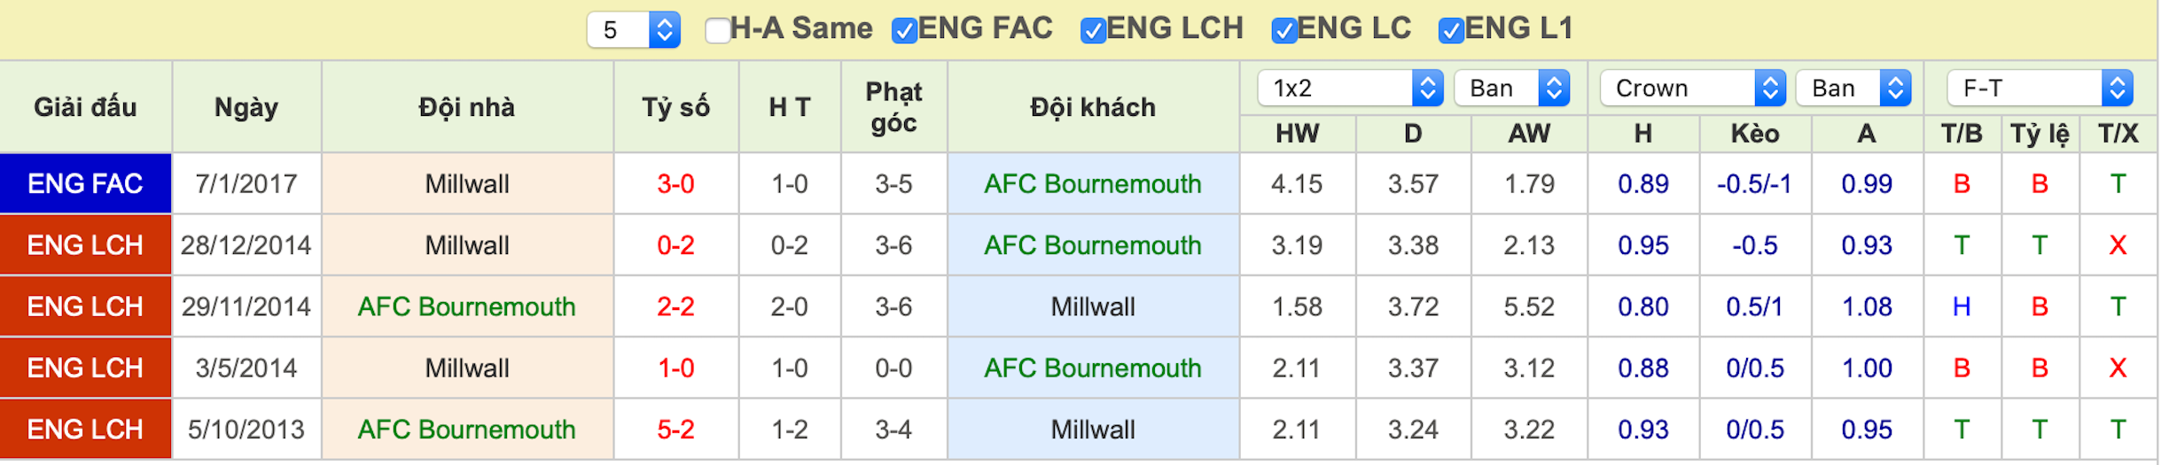Click the ENG FAC league badge
Image resolution: width=2161 pixels, height=465 pixels.
click(85, 183)
